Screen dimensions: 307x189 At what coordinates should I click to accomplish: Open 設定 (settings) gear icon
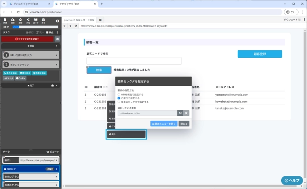(21, 20)
